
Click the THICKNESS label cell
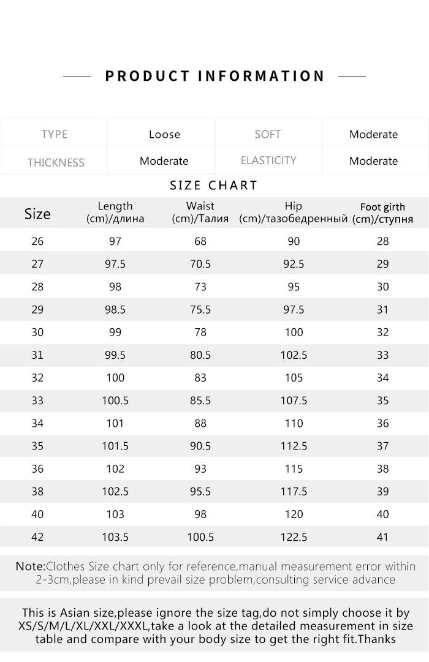pos(55,162)
